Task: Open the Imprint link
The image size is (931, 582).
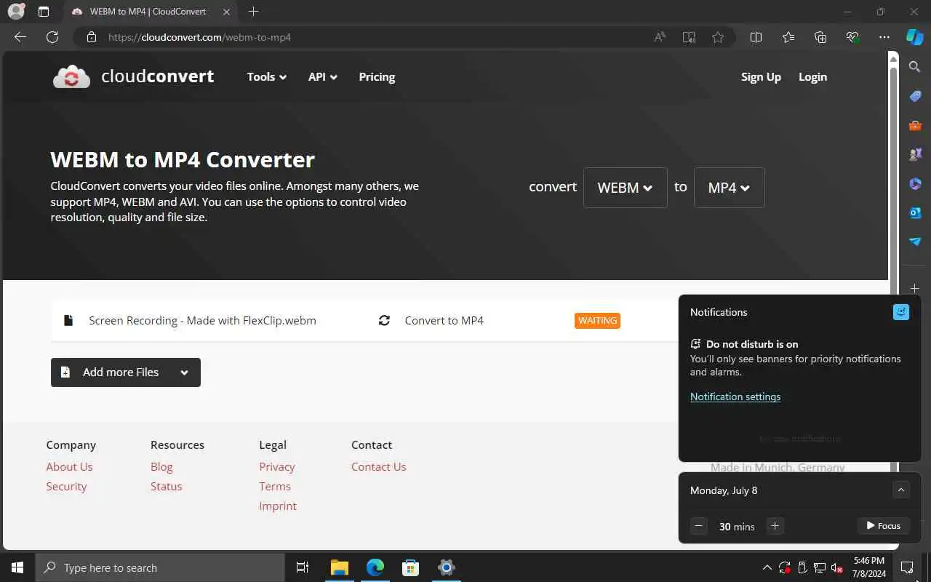Action: (278, 506)
